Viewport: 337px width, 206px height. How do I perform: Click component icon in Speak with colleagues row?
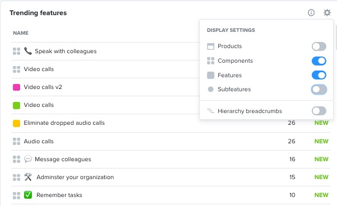17,51
